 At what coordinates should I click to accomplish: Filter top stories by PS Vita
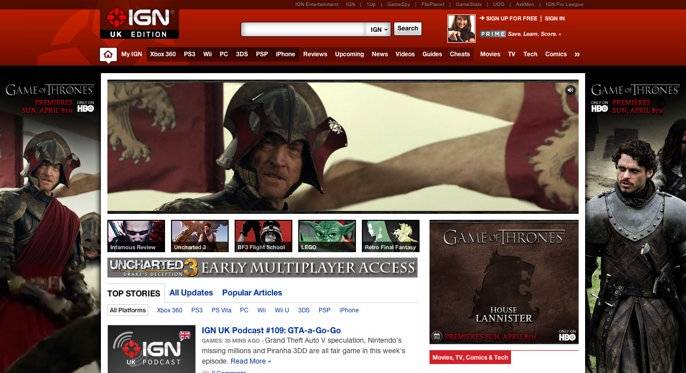[x=221, y=310]
